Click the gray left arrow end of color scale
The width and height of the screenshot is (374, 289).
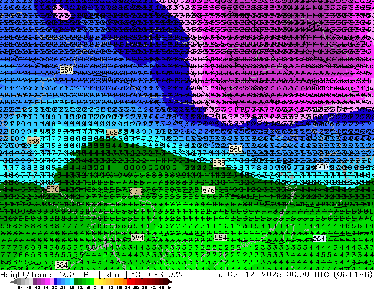click(x=13, y=282)
